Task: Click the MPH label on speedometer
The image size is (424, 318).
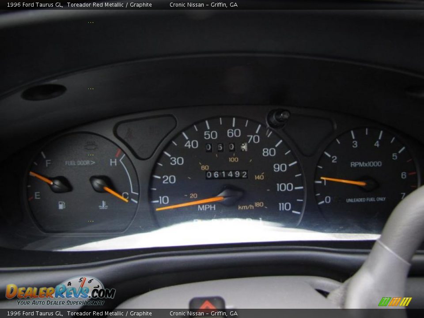Action: point(206,208)
